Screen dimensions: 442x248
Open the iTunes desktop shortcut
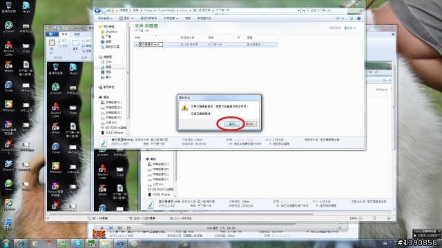[8, 86]
